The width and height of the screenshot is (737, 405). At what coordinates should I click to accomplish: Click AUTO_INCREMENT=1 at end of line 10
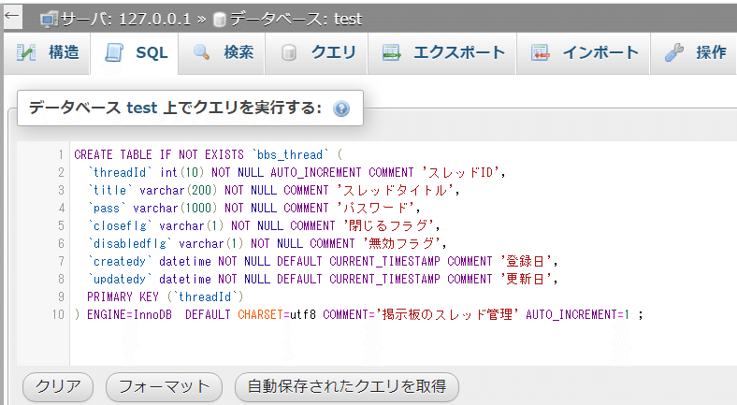point(577,314)
